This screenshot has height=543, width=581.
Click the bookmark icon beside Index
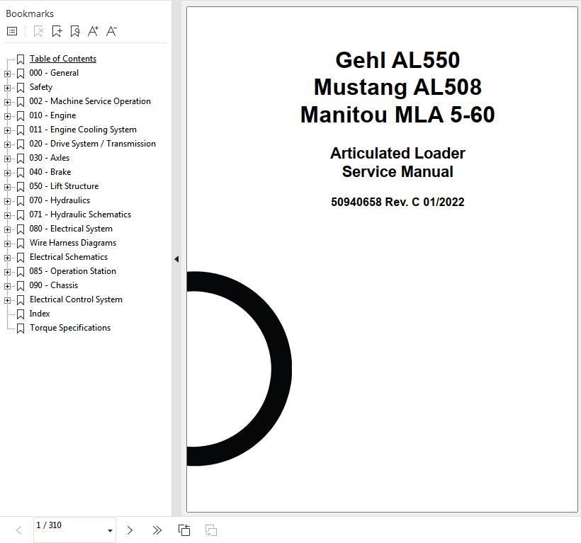pyautogui.click(x=21, y=314)
